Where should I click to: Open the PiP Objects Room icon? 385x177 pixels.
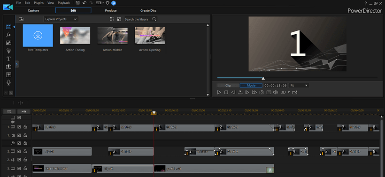(x=8, y=43)
